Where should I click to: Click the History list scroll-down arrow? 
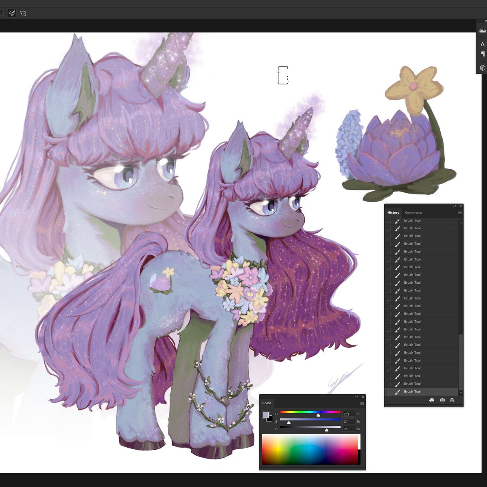click(x=461, y=392)
